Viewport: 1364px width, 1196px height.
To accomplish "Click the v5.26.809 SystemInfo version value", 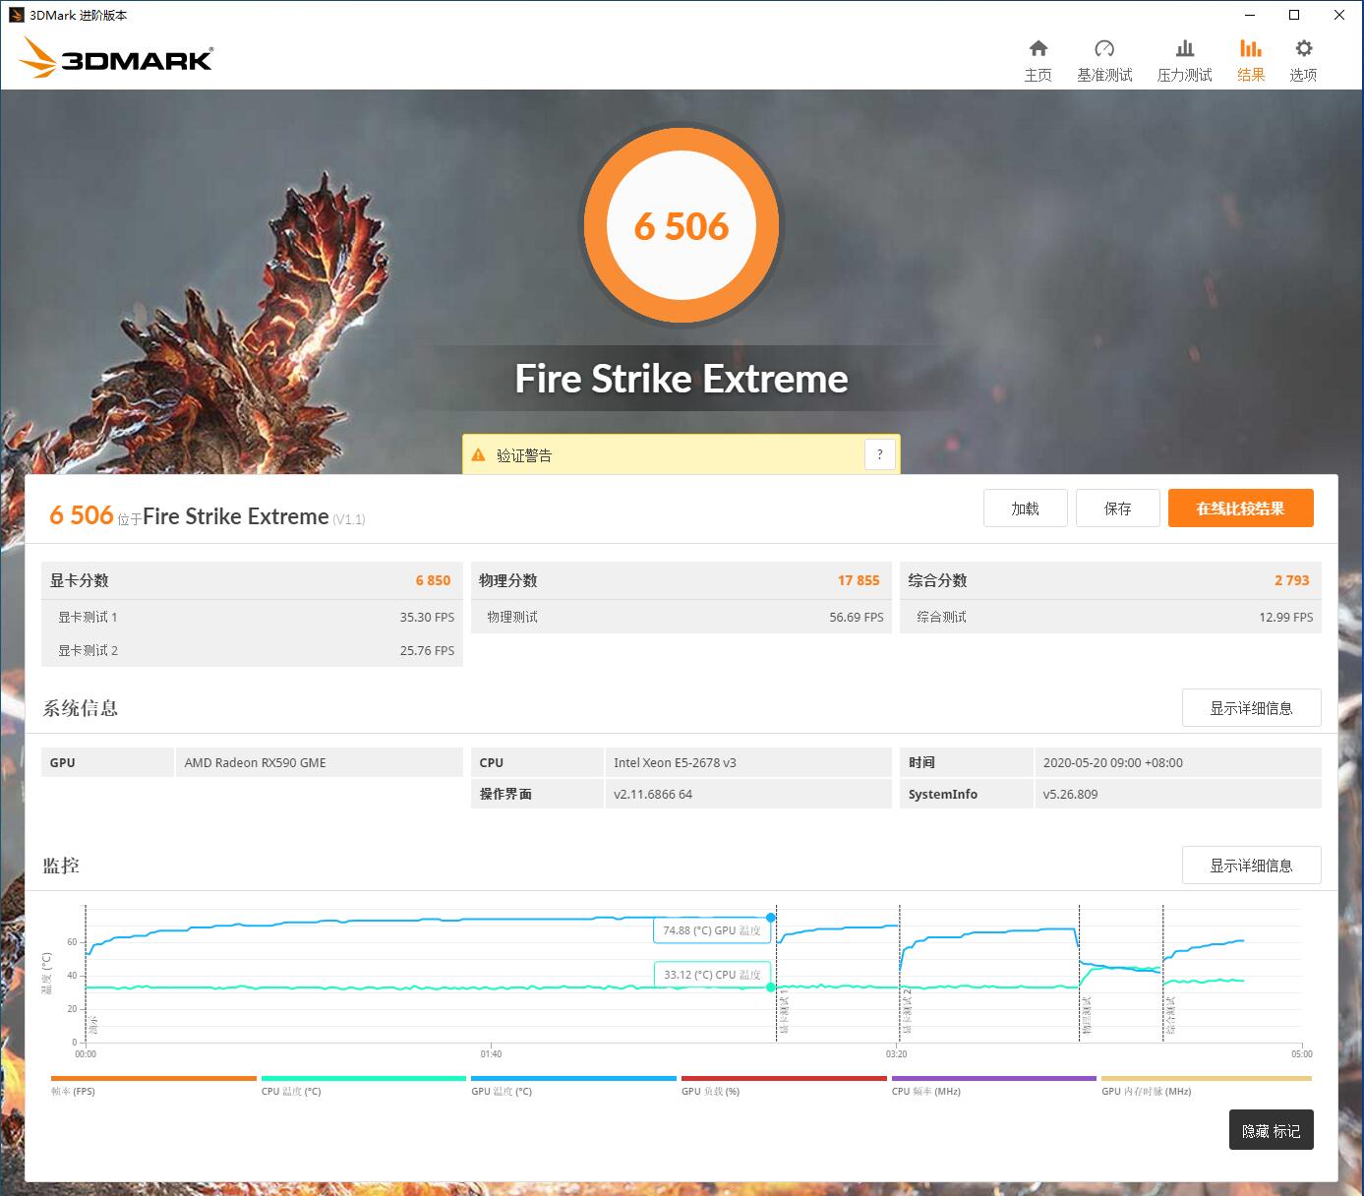I will tap(1070, 794).
